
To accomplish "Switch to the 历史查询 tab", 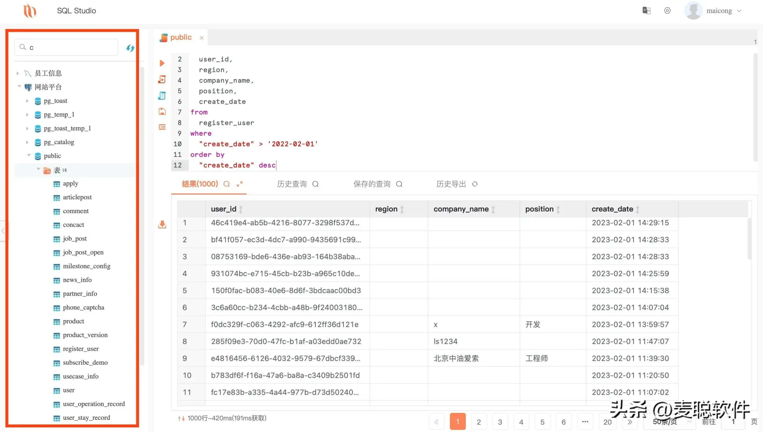I will (291, 184).
